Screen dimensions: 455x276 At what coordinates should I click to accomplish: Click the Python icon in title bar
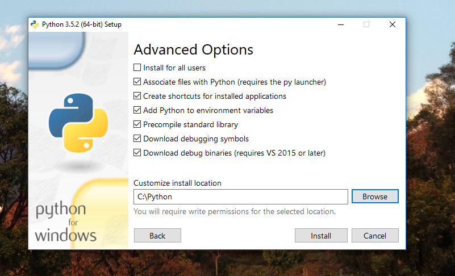pos(35,24)
